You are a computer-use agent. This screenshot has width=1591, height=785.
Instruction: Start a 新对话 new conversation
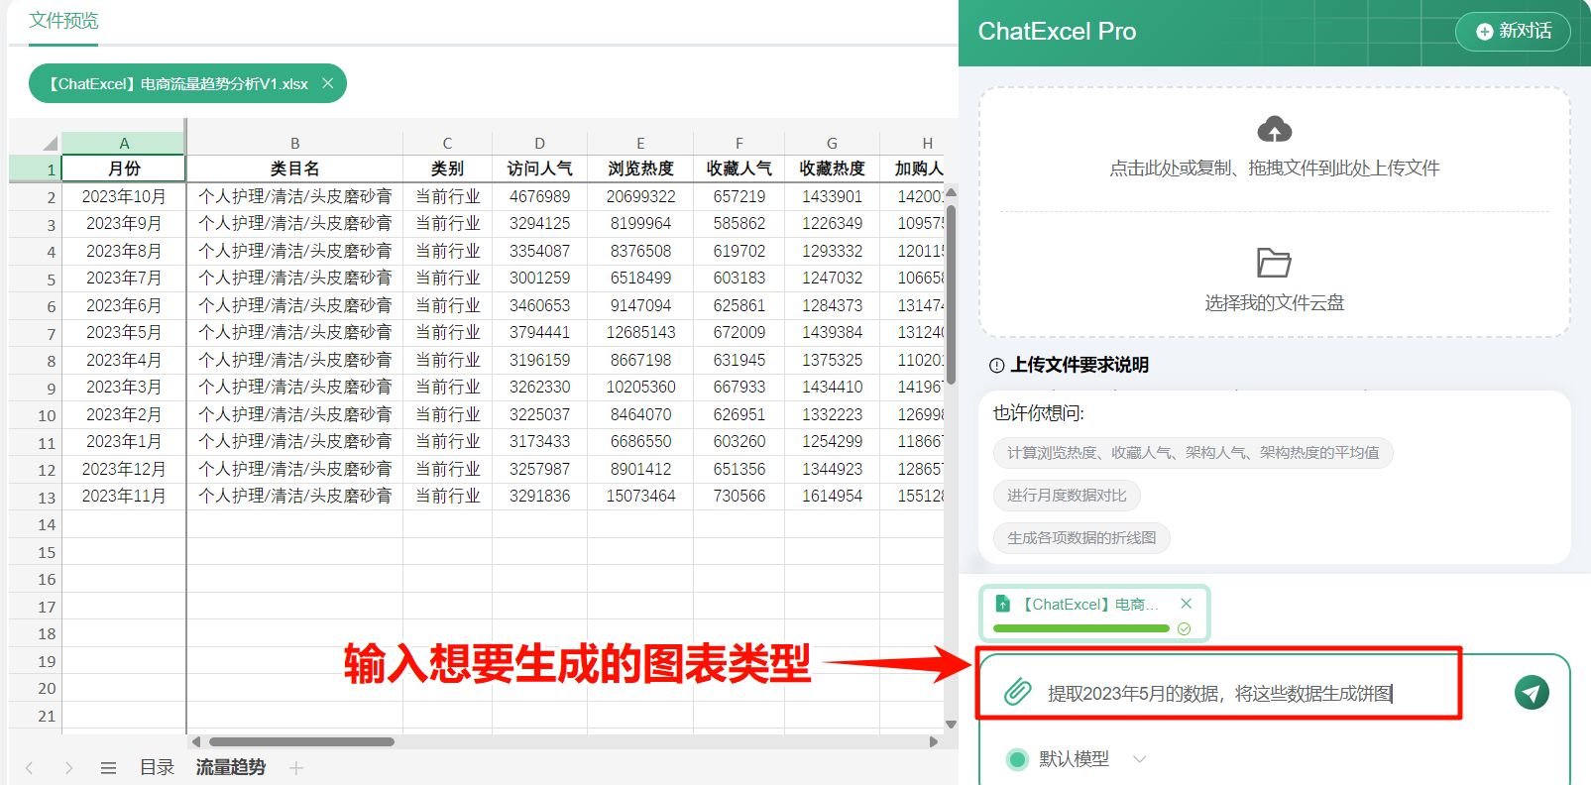[x=1513, y=32]
